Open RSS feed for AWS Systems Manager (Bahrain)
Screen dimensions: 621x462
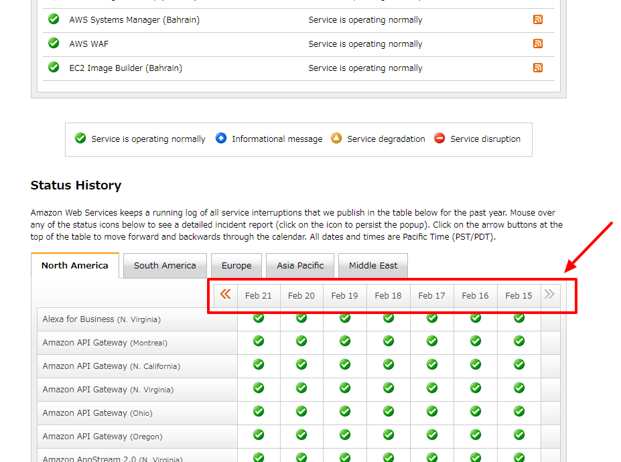click(537, 19)
